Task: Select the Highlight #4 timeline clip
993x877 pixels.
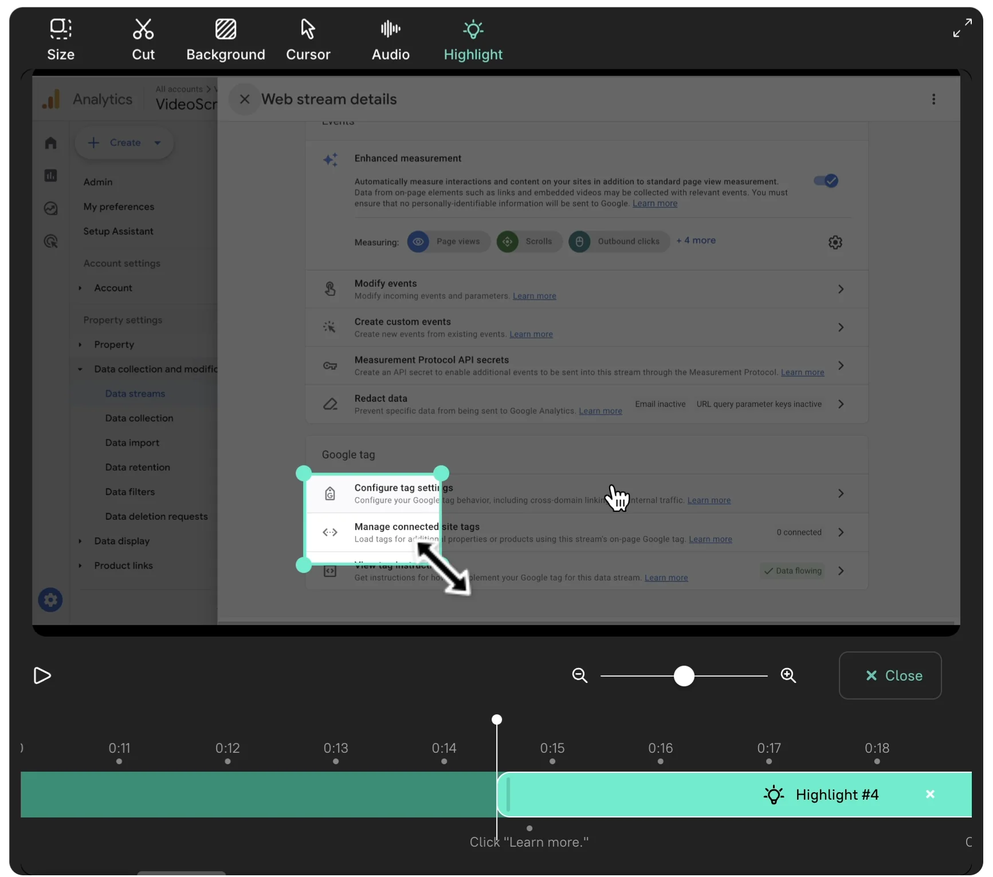Action: coord(735,795)
